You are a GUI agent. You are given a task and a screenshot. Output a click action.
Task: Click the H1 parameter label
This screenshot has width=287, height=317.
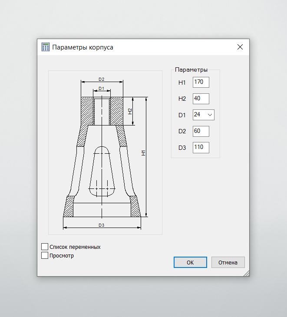[x=182, y=83]
